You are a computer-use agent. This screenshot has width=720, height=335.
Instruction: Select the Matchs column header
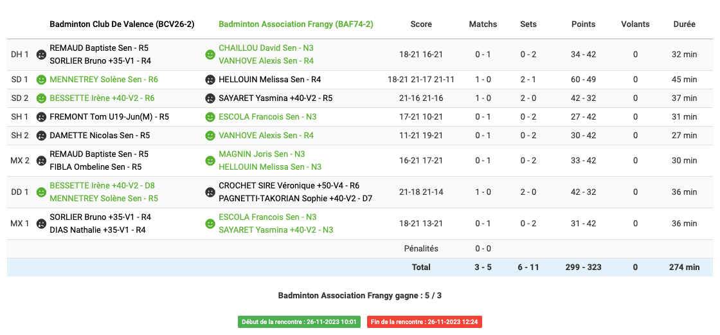coord(483,24)
